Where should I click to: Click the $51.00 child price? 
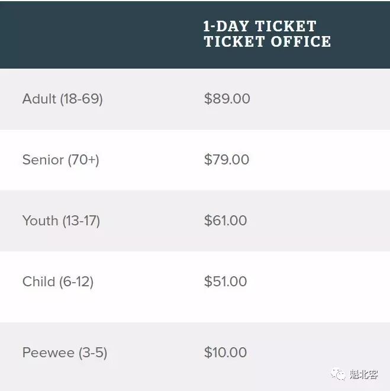[225, 282]
